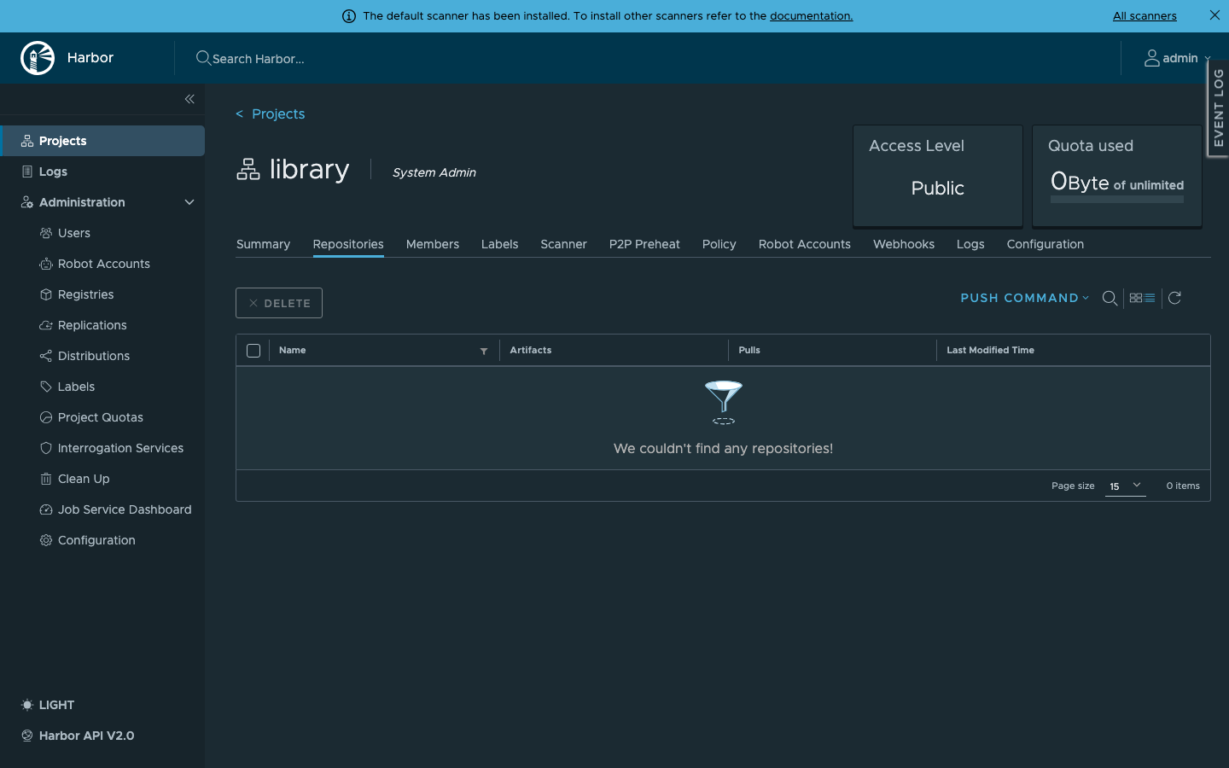The image size is (1229, 768).
Task: Open the repository search filter icon
Action: [1110, 298]
